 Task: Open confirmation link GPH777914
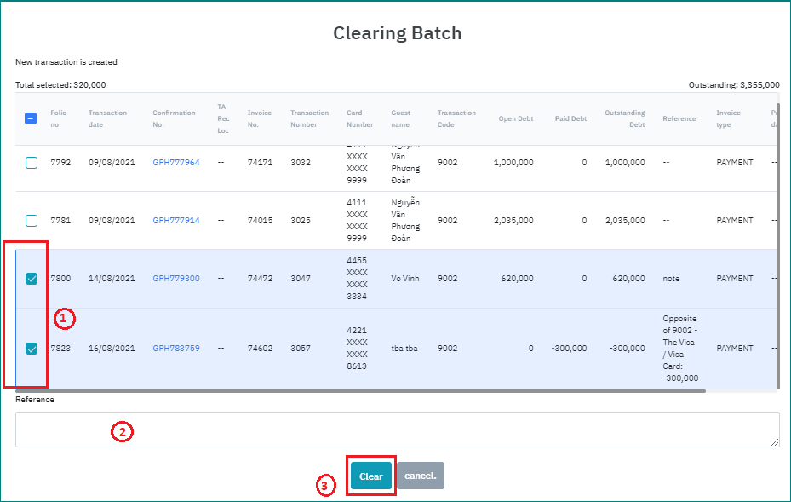point(176,221)
